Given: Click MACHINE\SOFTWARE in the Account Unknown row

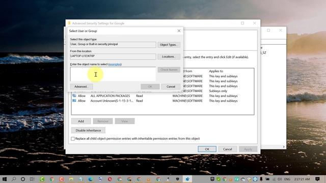Looking at the screenshot, I should (x=187, y=101).
